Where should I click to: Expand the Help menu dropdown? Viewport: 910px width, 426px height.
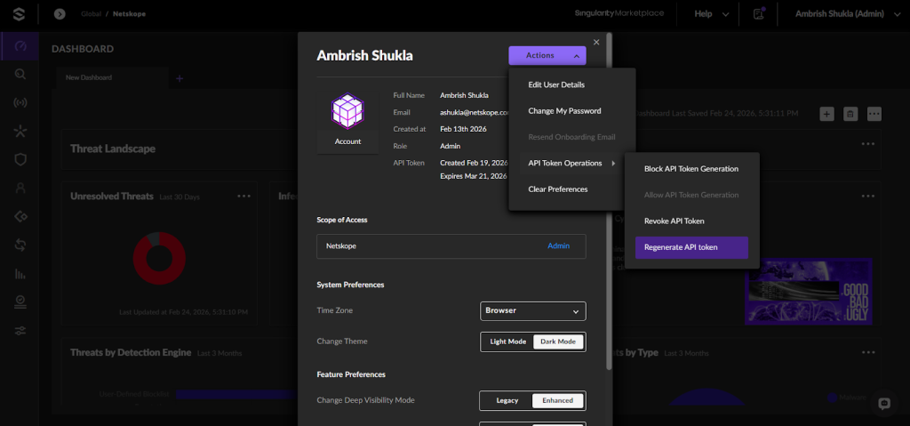712,14
